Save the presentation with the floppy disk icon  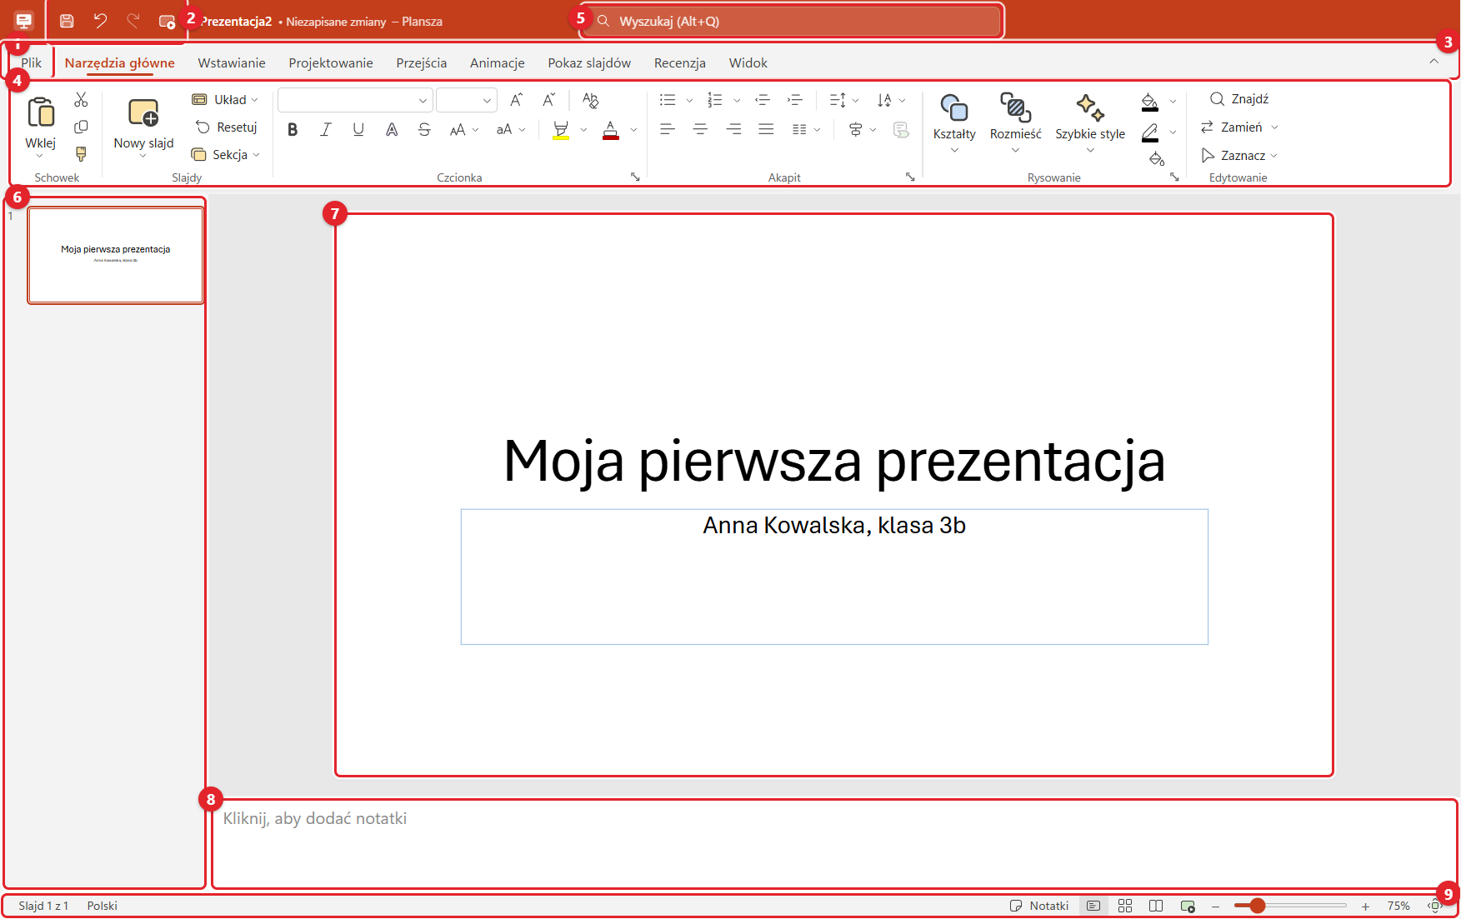click(67, 21)
